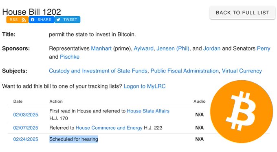
Task: Select the Jensen (Phil) link
Action: (x=173, y=48)
